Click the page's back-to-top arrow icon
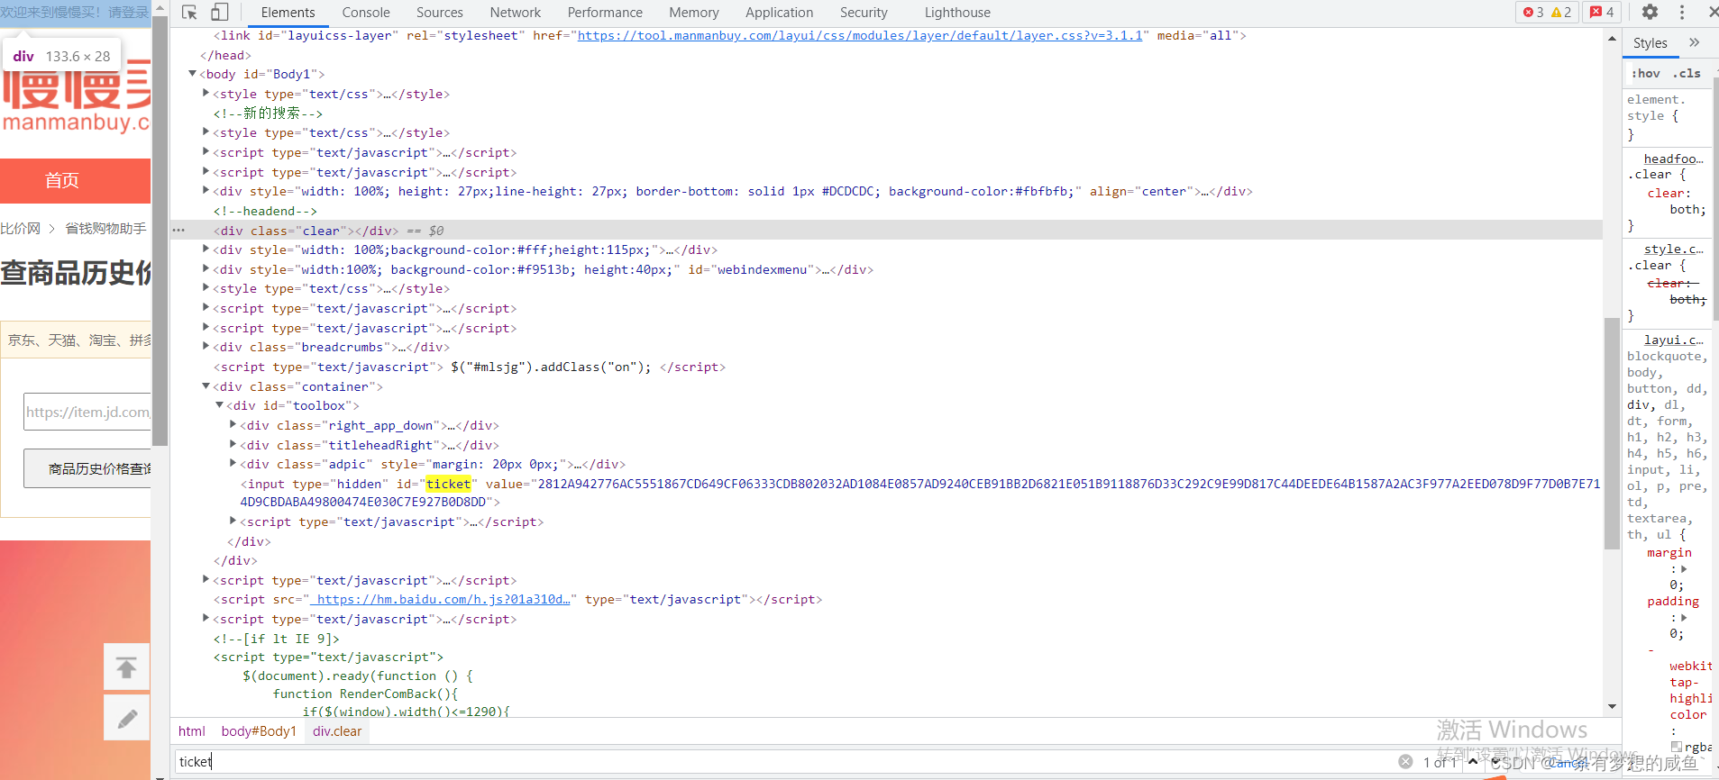1719x780 pixels. pyautogui.click(x=126, y=667)
